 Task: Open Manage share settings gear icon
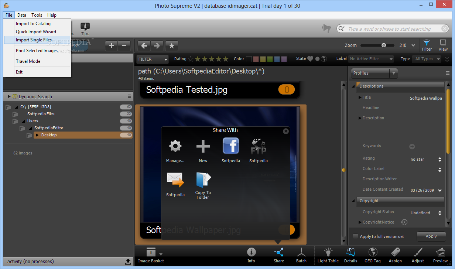coord(175,146)
